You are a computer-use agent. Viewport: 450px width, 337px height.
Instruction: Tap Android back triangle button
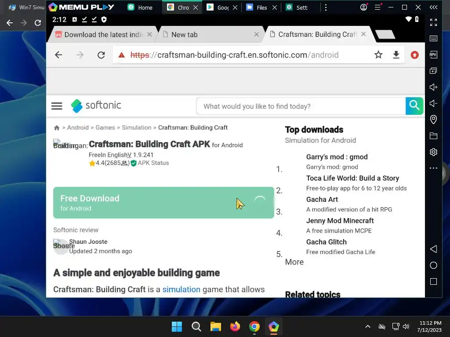(x=433, y=249)
